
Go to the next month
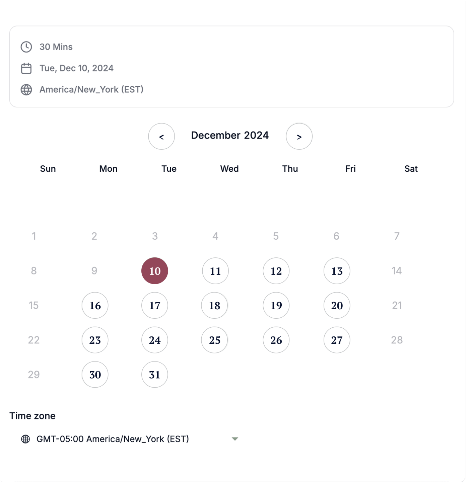299,136
